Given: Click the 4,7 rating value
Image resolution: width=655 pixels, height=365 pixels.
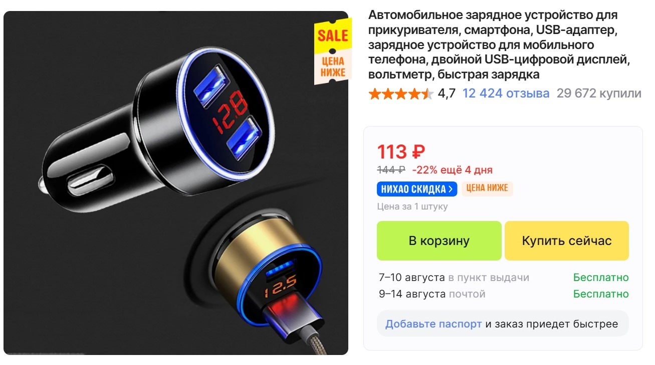Looking at the screenshot, I should (x=447, y=93).
